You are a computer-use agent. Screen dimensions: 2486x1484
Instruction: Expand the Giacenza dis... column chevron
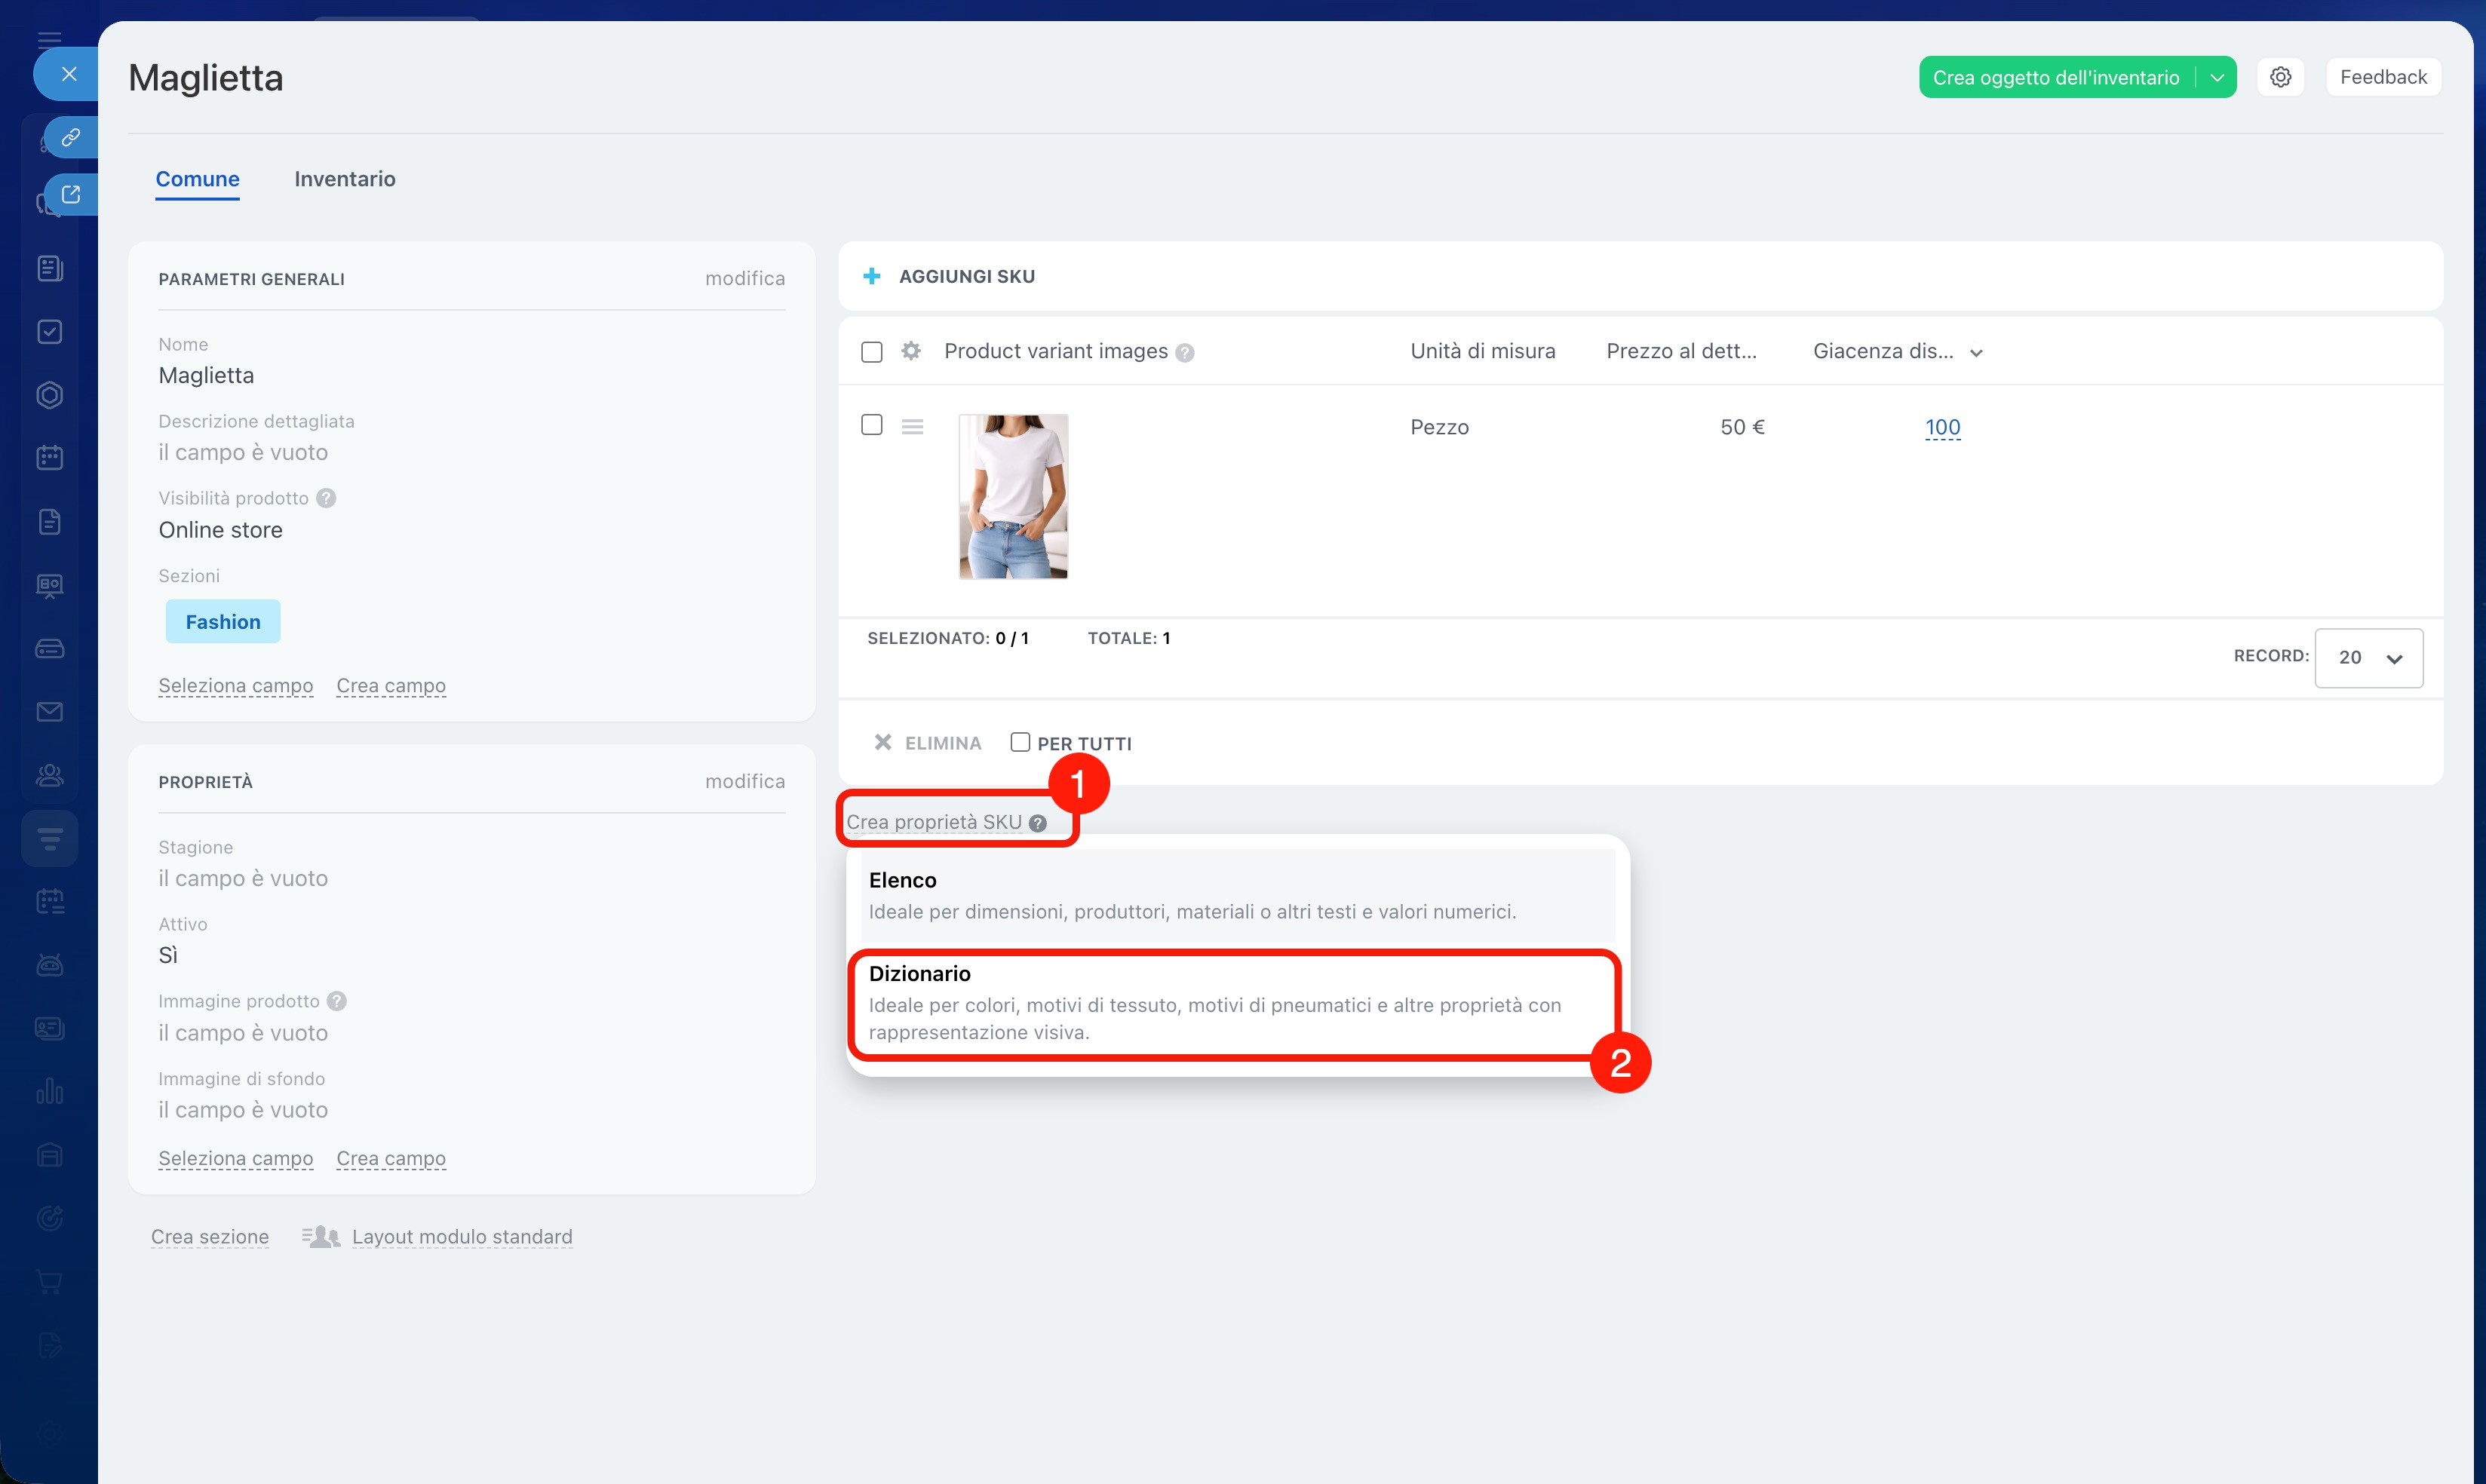[x=1976, y=353]
